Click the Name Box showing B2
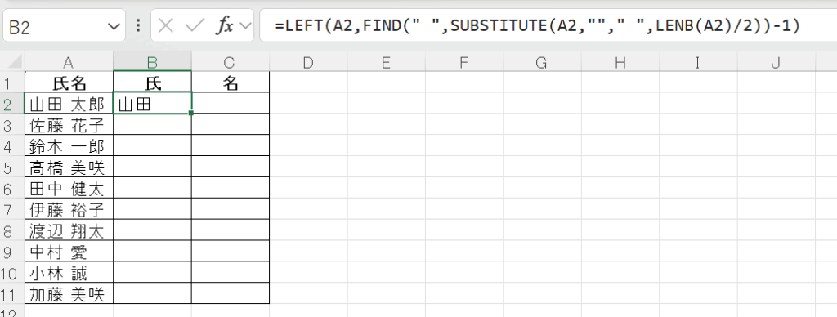 pos(64,25)
